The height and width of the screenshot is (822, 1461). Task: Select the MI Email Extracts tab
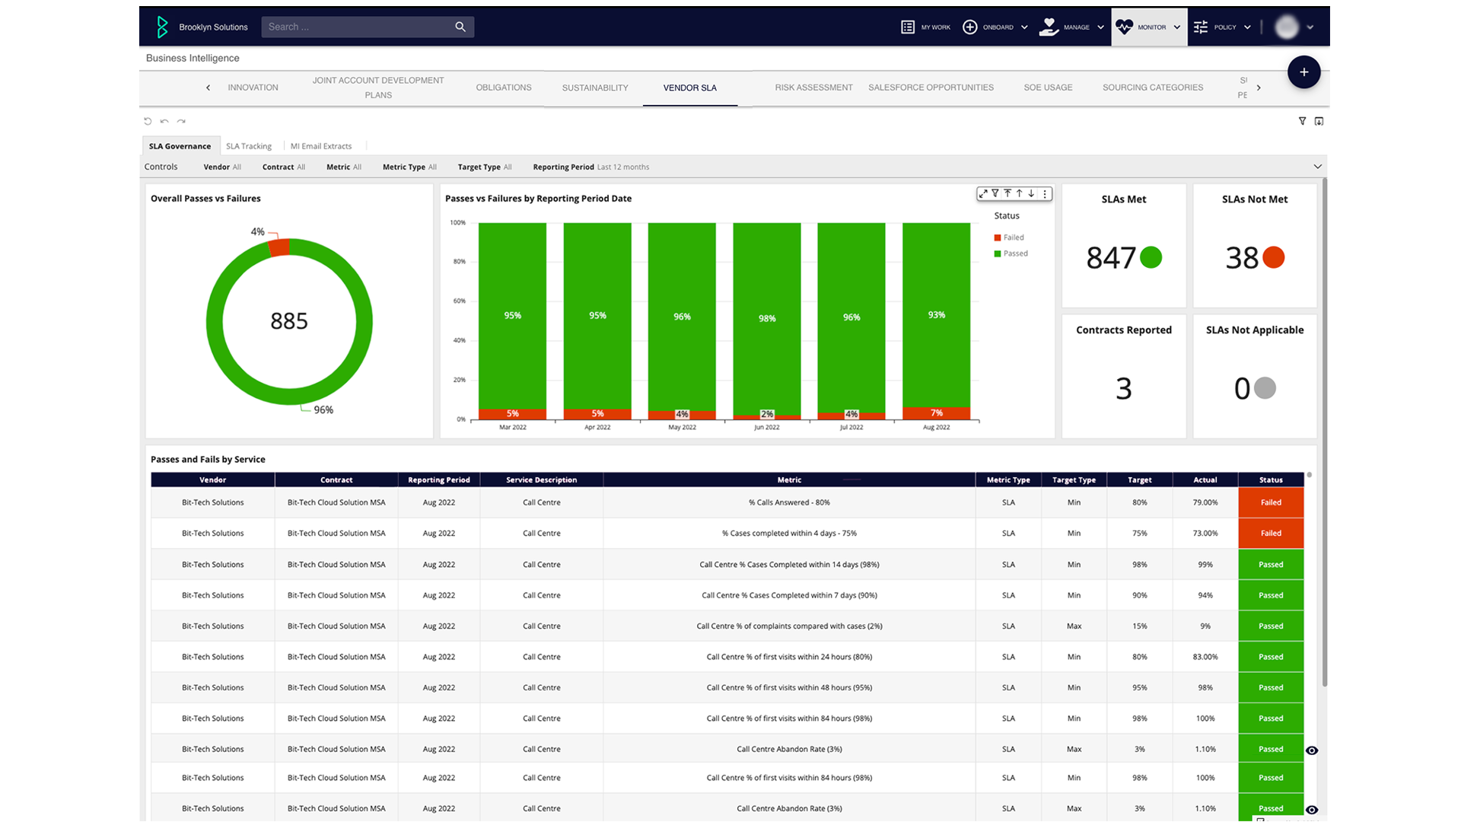[319, 145]
